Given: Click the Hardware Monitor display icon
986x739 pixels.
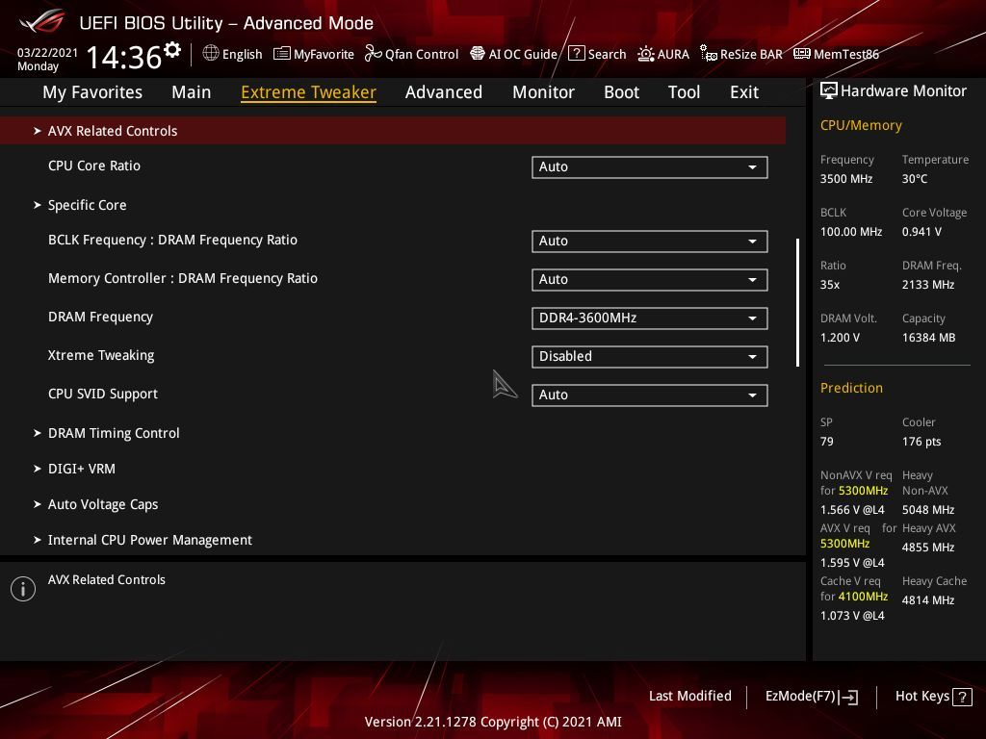Looking at the screenshot, I should pos(829,91).
